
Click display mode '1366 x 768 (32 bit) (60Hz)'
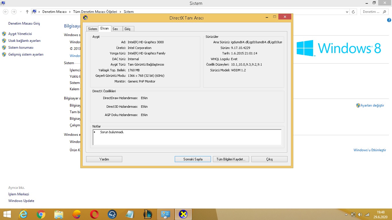coord(146,76)
